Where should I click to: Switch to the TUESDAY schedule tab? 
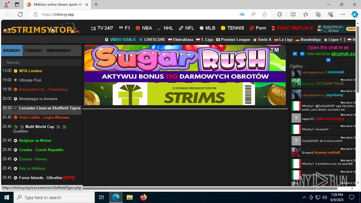(33, 50)
